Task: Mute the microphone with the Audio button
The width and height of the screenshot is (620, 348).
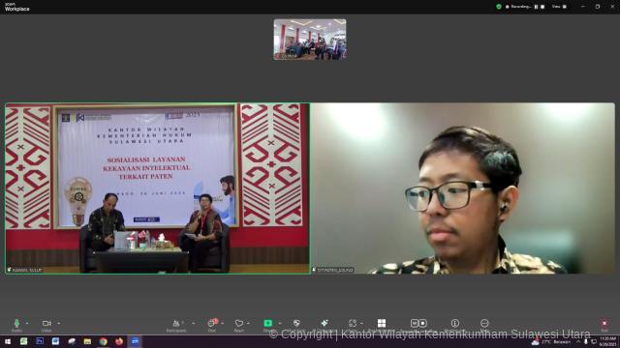Action: click(16, 325)
